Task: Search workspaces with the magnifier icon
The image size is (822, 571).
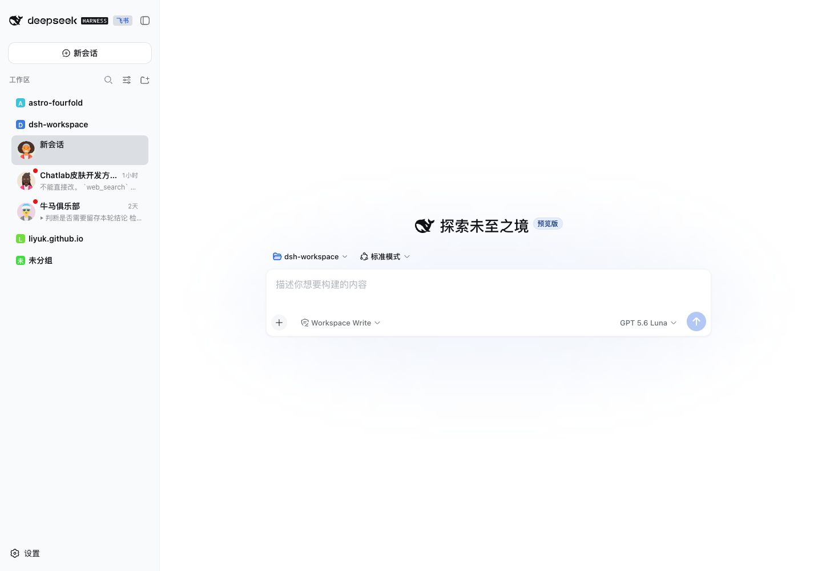Action: pos(108,80)
